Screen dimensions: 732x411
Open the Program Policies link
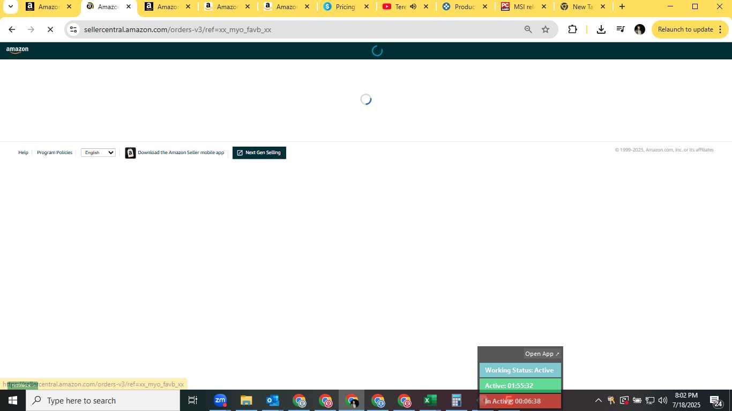(55, 153)
